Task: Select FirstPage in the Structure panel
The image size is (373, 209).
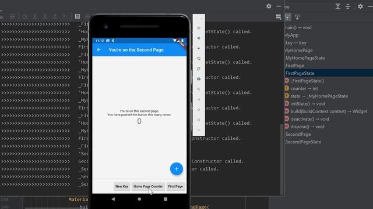Action: tap(294, 66)
